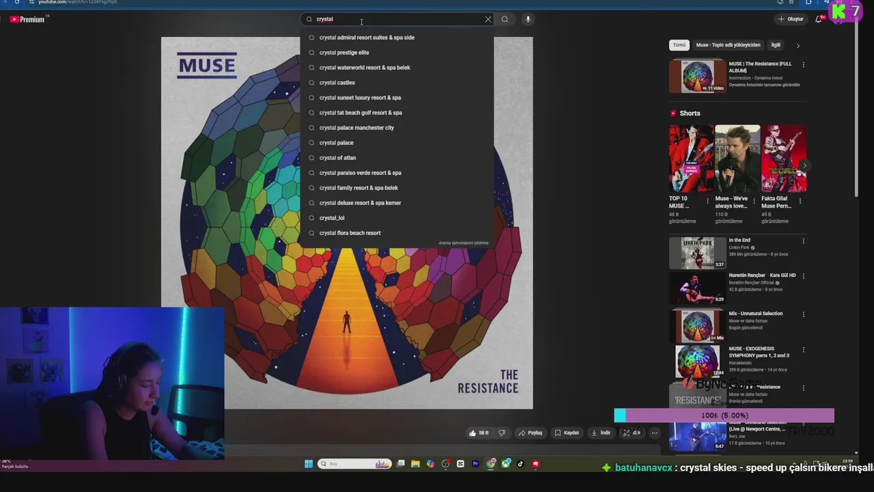Open Task View from the taskbar
Screen dimensions: 874x492
[401, 464]
